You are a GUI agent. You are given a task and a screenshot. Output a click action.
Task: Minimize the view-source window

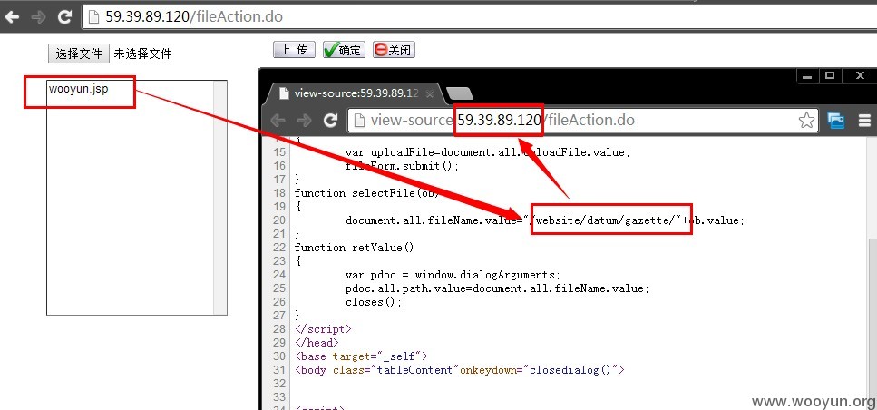[807, 76]
